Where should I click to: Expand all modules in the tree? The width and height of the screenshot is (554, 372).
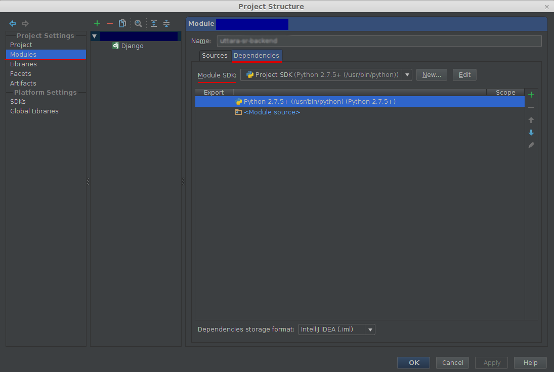(154, 23)
